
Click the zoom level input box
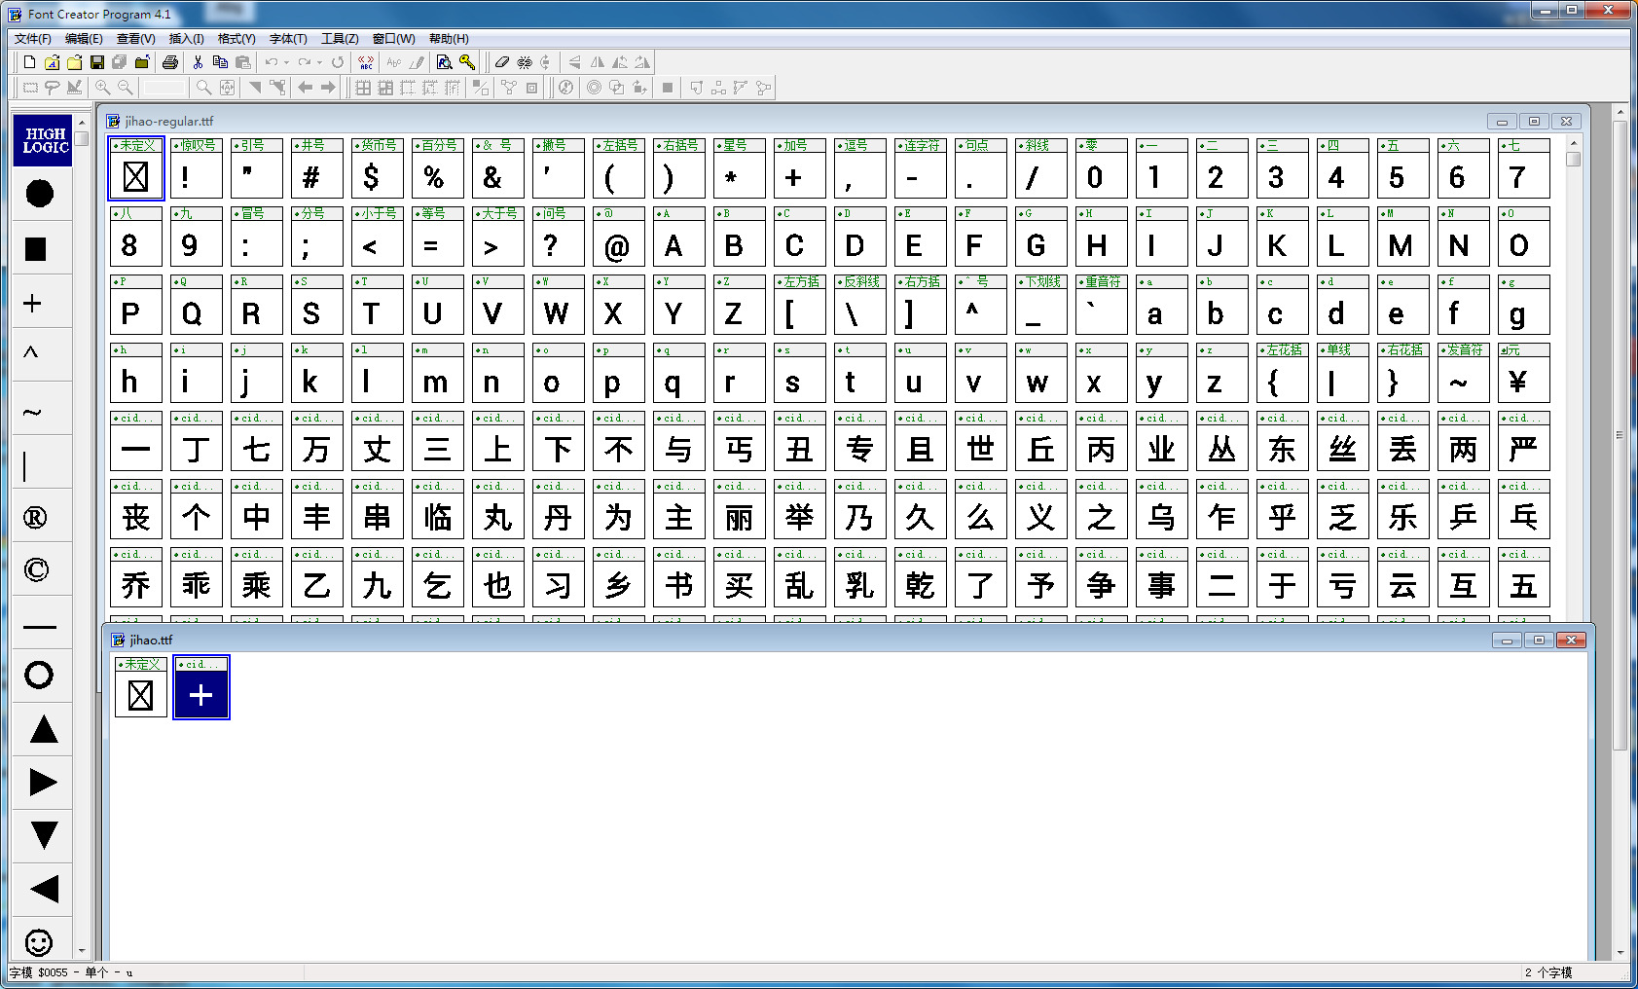click(164, 88)
